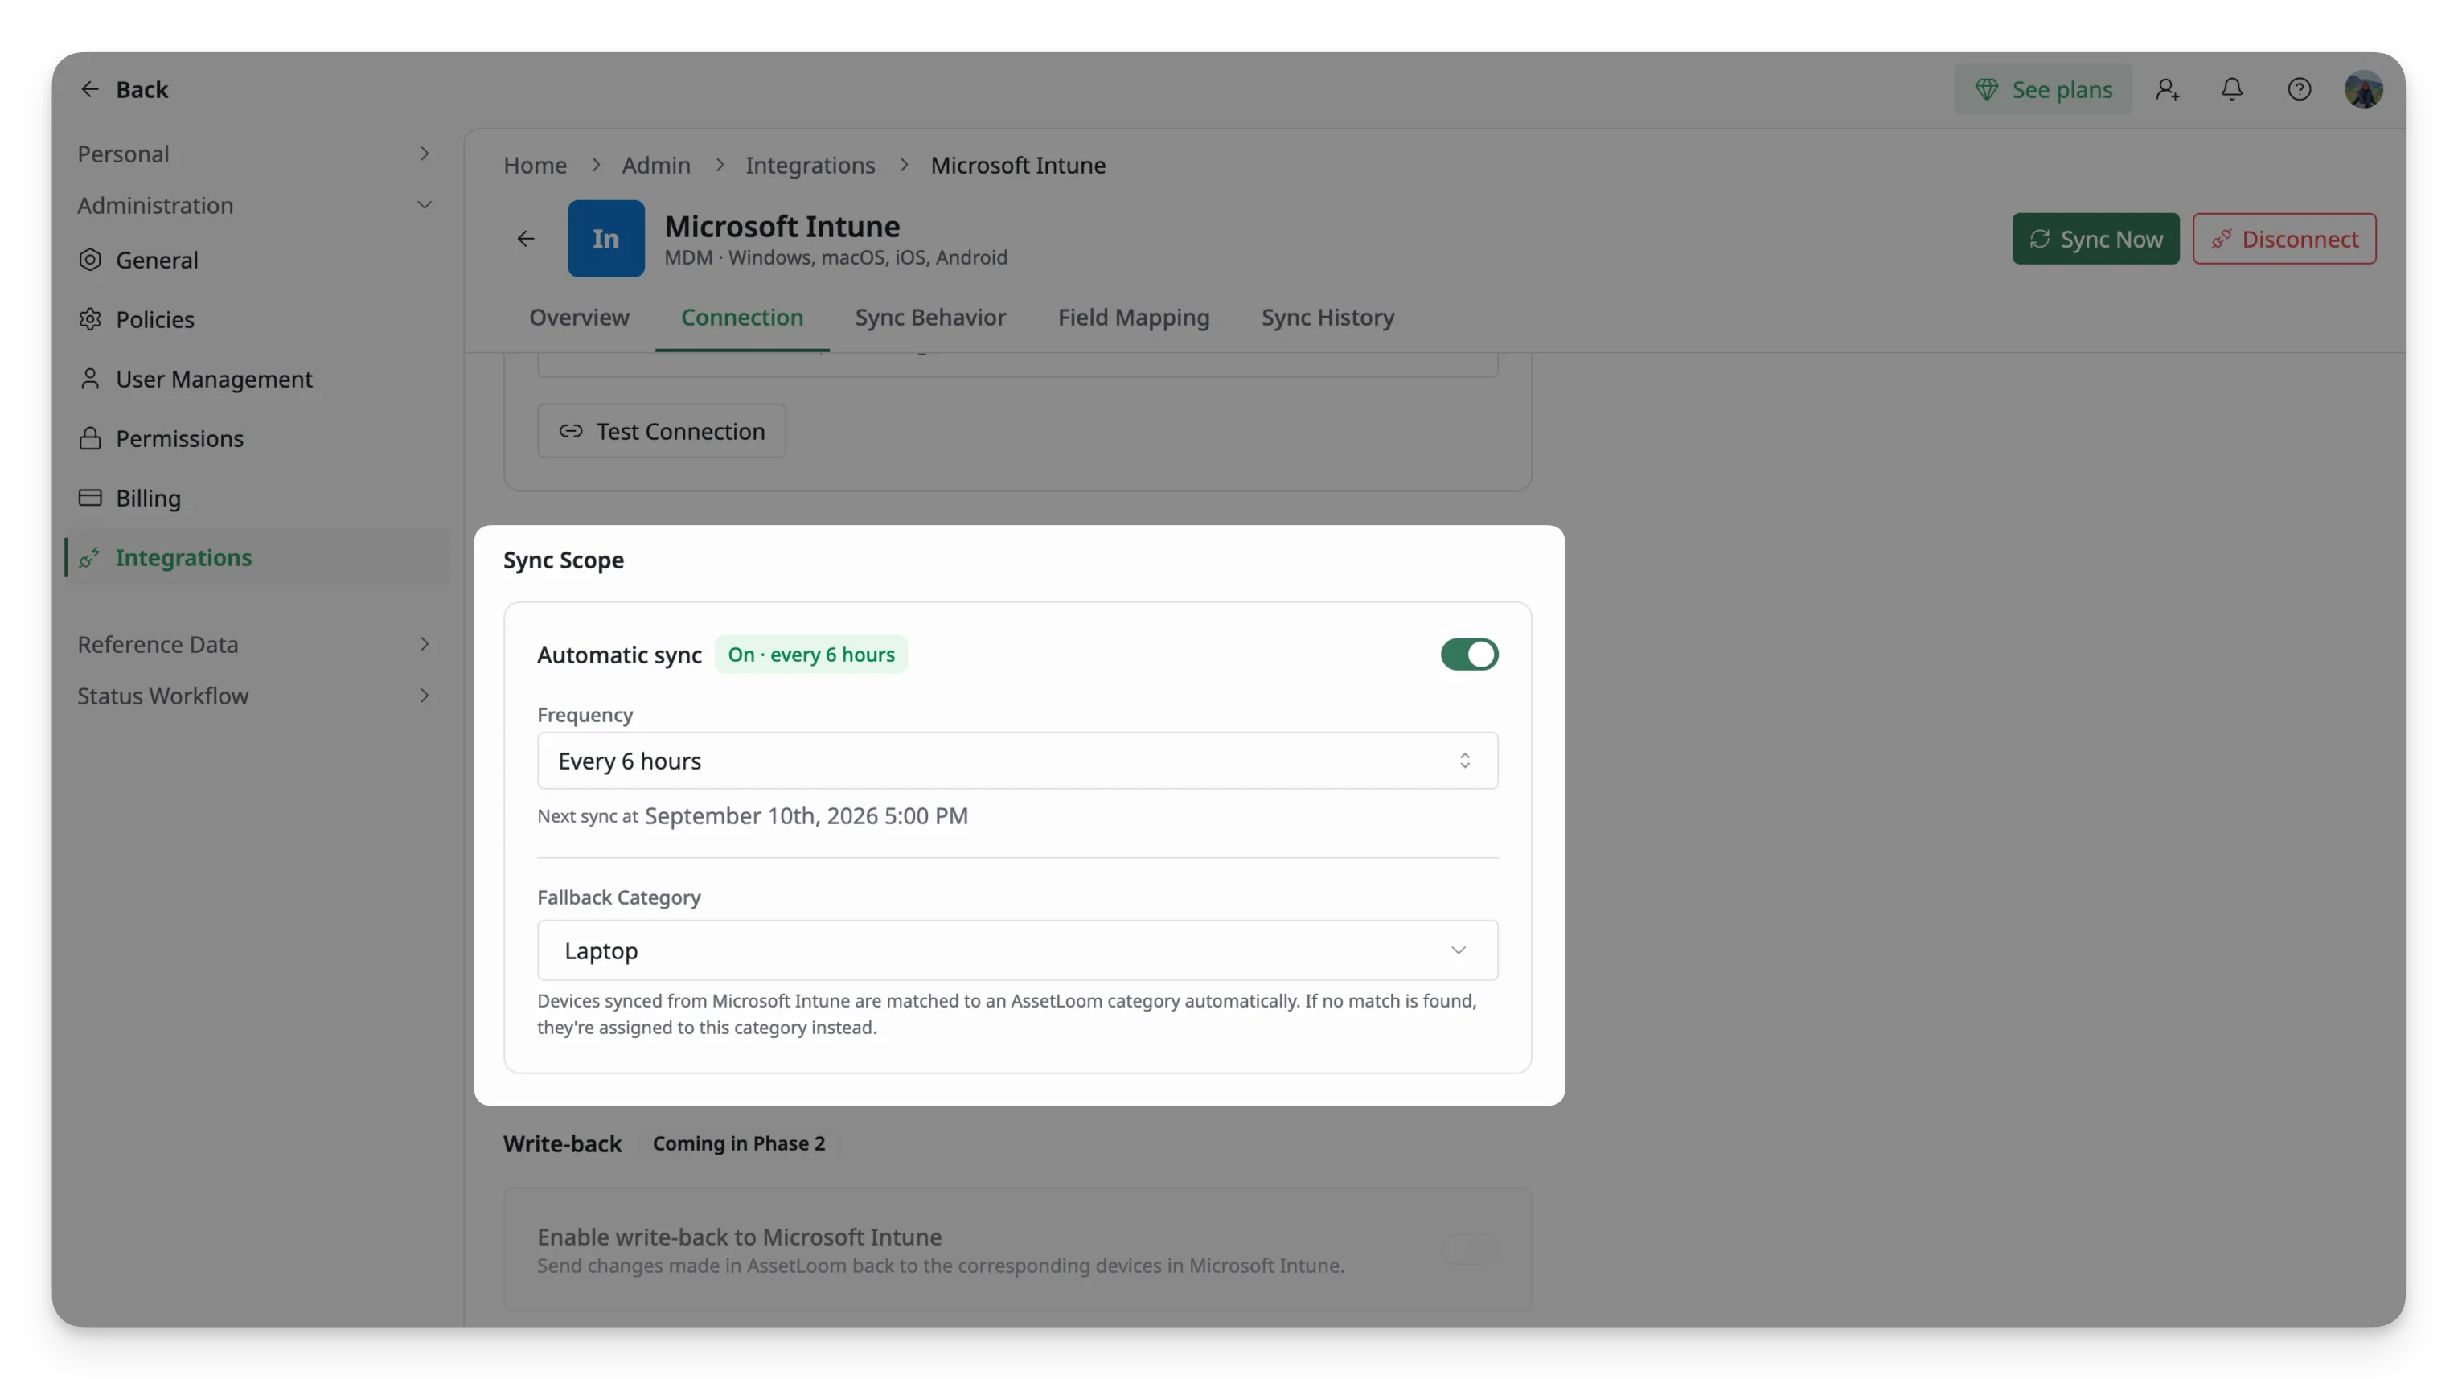Click the Fallback Category chevron arrow
The width and height of the screenshot is (2458, 1379).
point(1458,950)
